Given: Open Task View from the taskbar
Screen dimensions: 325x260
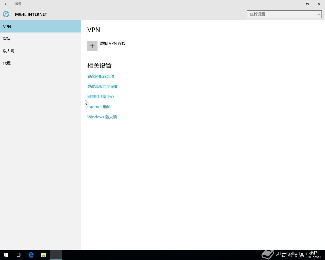Looking at the screenshot, I should pyautogui.click(x=18, y=255).
